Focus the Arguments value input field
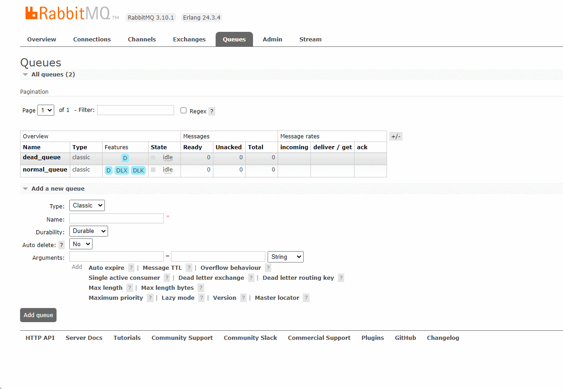Viewport: 563px width, 389px height. coord(218,256)
